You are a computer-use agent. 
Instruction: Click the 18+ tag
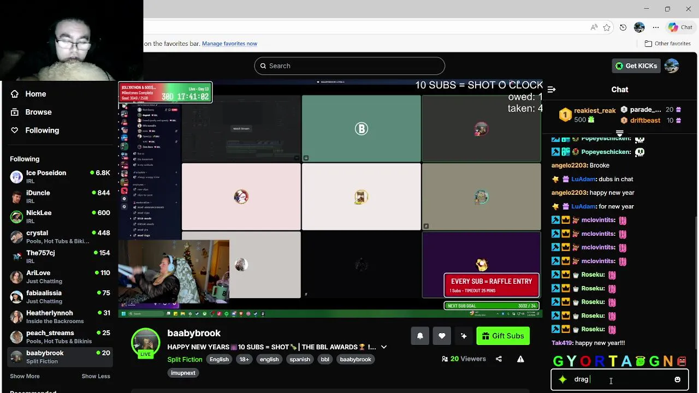pos(244,359)
